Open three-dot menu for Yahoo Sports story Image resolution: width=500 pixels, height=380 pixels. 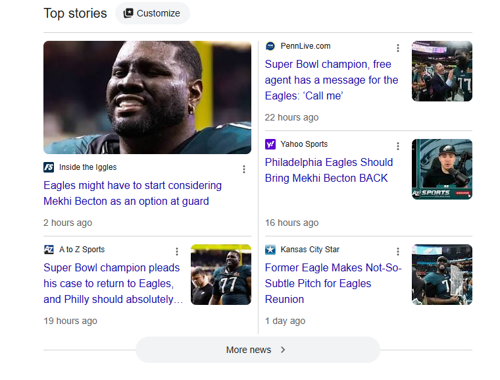[397, 146]
